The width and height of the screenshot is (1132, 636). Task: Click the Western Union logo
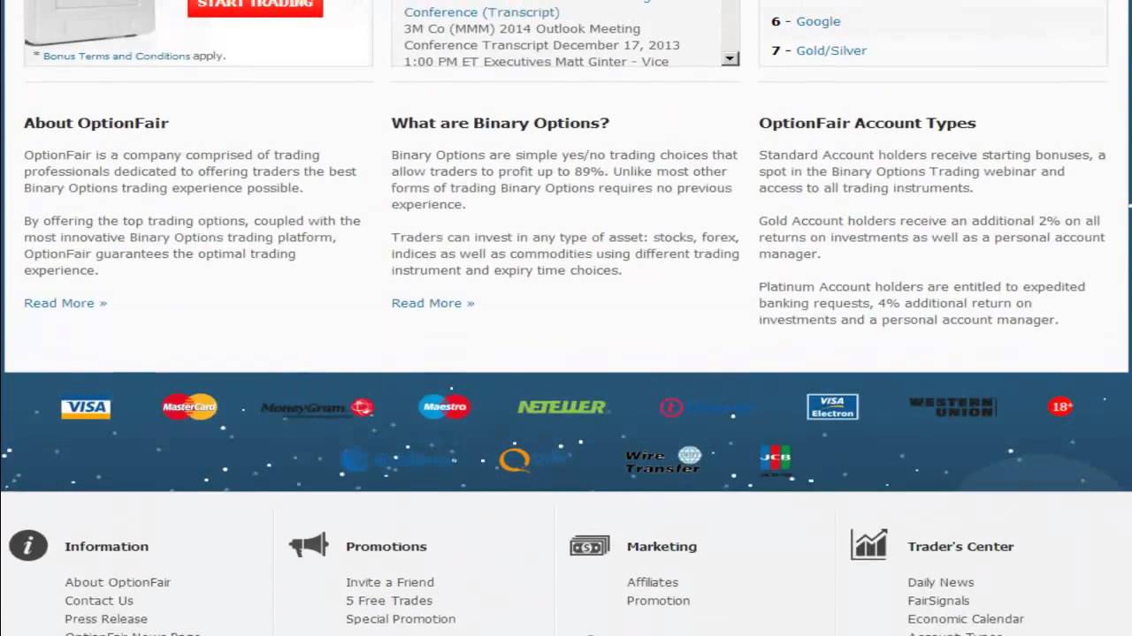point(952,406)
